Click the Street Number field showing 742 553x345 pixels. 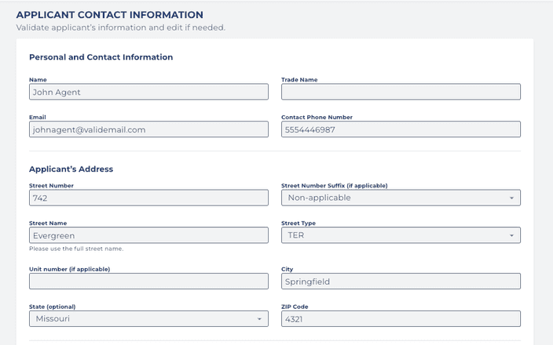tap(148, 198)
